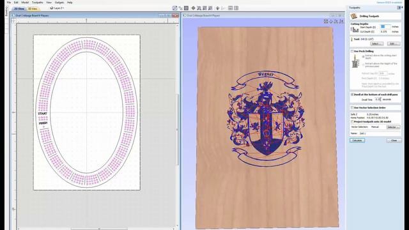Click the greyed-out toolbar icon beside tile icons

pos(223,8)
